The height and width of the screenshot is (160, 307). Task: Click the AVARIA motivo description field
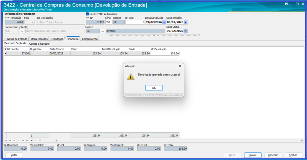(135, 31)
